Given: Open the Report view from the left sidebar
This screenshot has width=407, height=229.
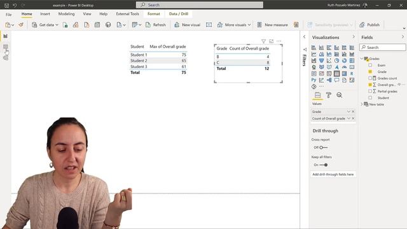Looking at the screenshot, I should pyautogui.click(x=6, y=36).
